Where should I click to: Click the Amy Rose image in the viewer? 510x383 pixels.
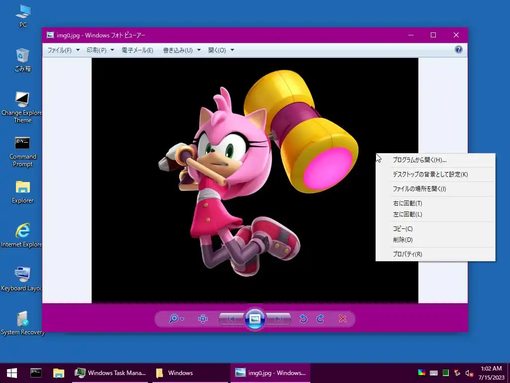coord(255,180)
